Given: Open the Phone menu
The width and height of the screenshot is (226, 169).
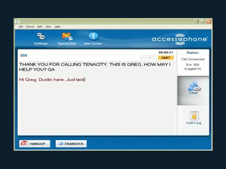Looking at the screenshot, I should click(30, 27).
